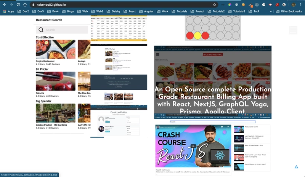Expand the React bookmarks folder

pos(130,11)
